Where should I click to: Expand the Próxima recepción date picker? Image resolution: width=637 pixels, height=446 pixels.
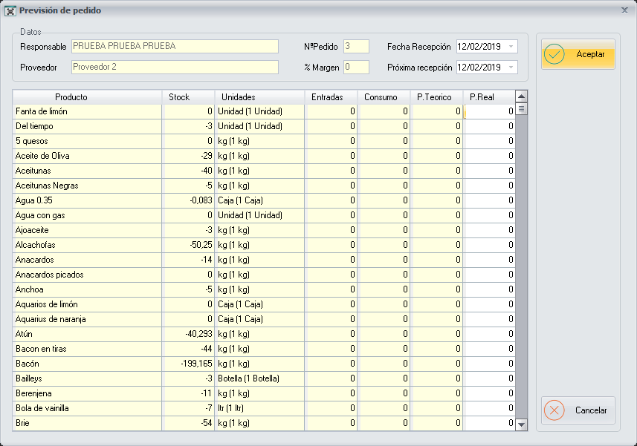point(511,68)
